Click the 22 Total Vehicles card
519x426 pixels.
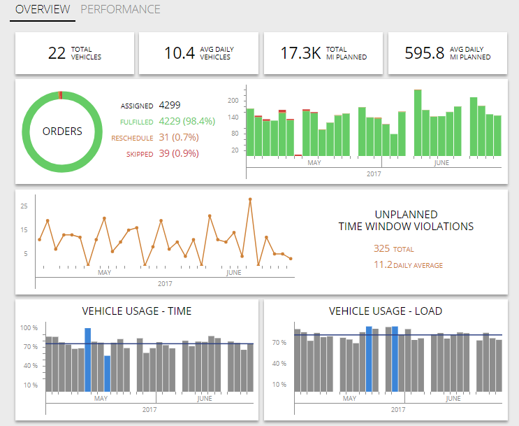75,53
